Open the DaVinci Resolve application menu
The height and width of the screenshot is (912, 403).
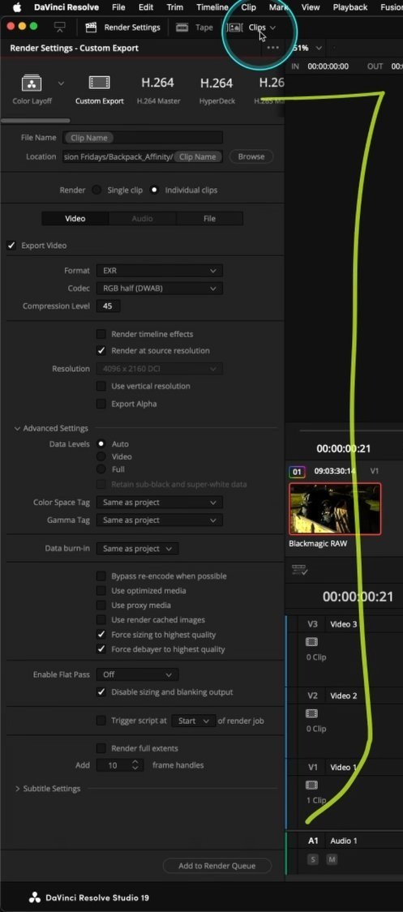pyautogui.click(x=65, y=7)
